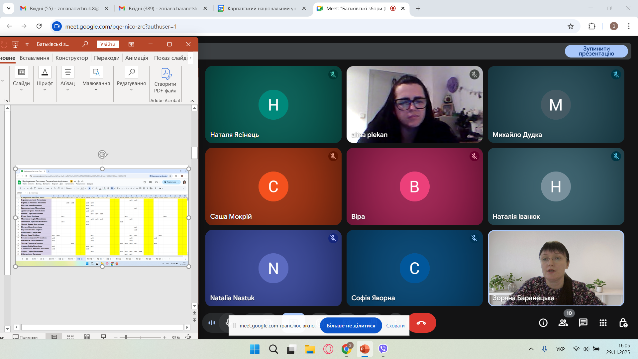Hang up with the red call button

[421, 323]
